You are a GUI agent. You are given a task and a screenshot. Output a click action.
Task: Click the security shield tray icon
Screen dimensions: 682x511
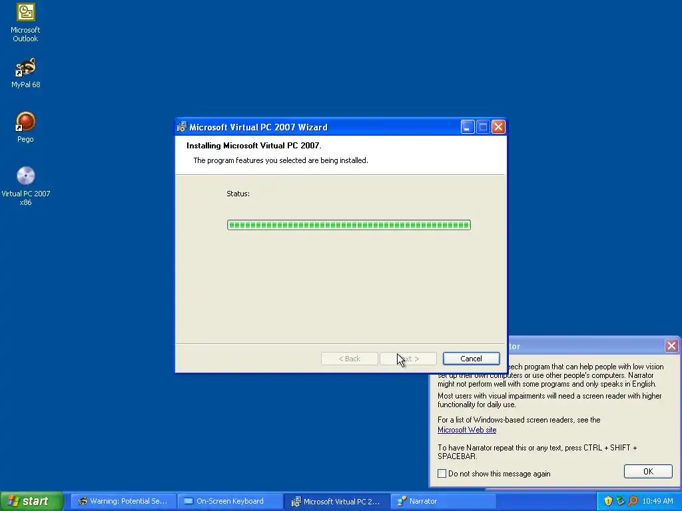[608, 501]
